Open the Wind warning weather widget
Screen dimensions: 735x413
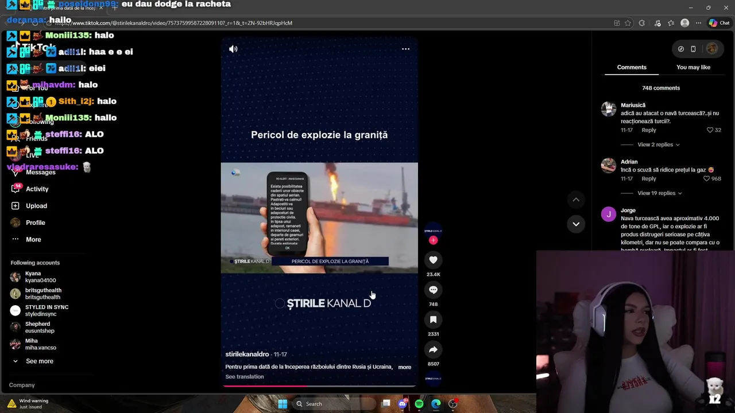click(x=29, y=404)
